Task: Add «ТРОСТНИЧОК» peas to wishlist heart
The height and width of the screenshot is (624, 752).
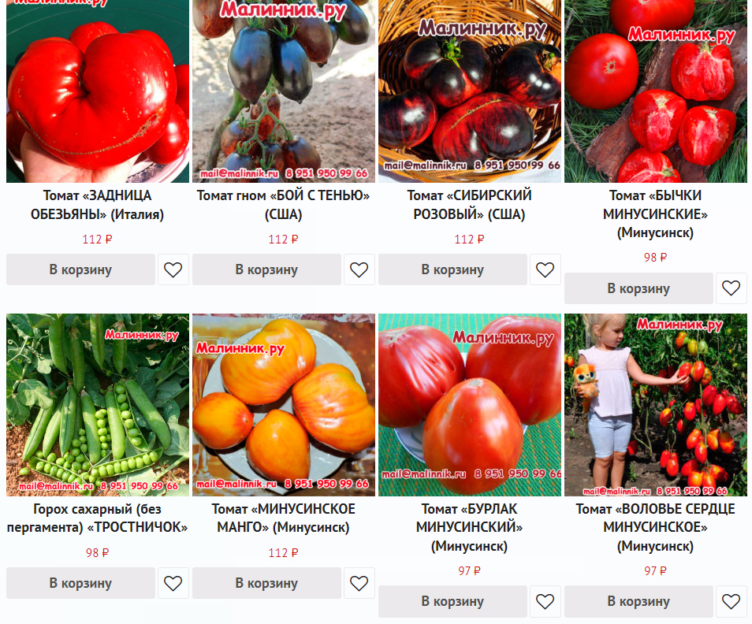Action: pos(173,583)
